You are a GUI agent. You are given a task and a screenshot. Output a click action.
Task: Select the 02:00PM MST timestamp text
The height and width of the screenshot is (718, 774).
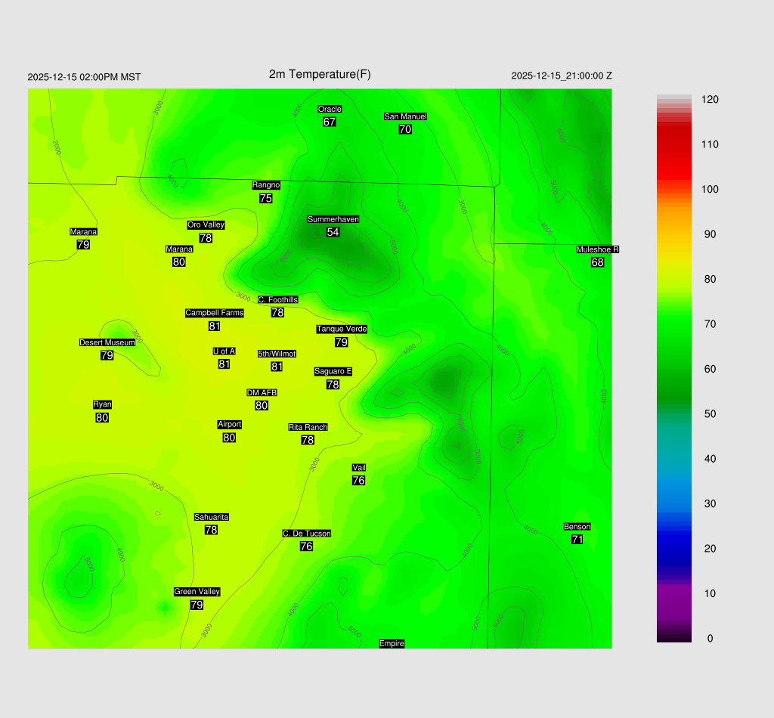tap(84, 77)
